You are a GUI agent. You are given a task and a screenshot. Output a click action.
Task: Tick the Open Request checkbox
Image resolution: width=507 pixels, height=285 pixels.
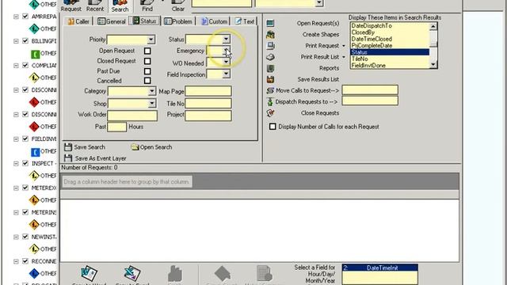pyautogui.click(x=147, y=51)
